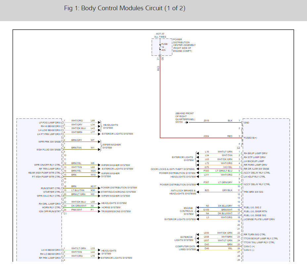This screenshot has height=268, width=307.
Task: Click the 'CAN C (+)' pin label
Action: coord(249,246)
